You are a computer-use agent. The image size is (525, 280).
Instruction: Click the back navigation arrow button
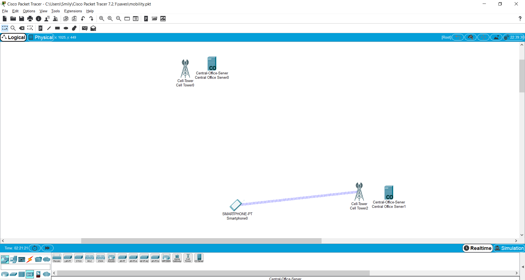458,37
